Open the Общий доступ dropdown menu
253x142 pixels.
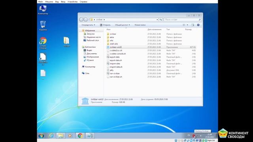point(122,25)
